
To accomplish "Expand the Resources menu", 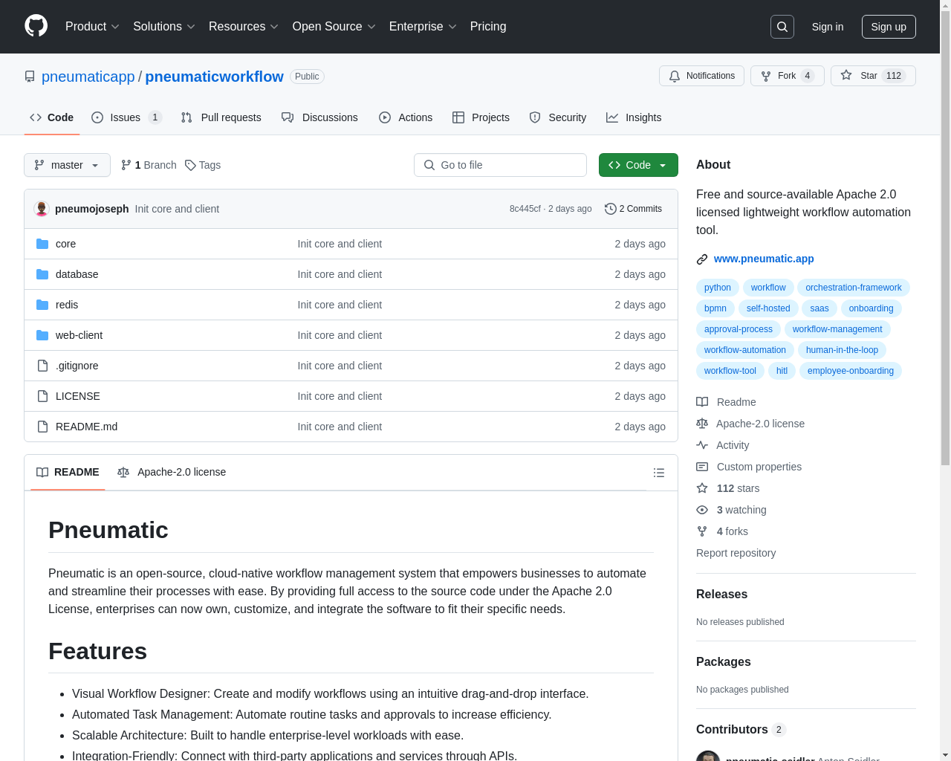I will [244, 27].
